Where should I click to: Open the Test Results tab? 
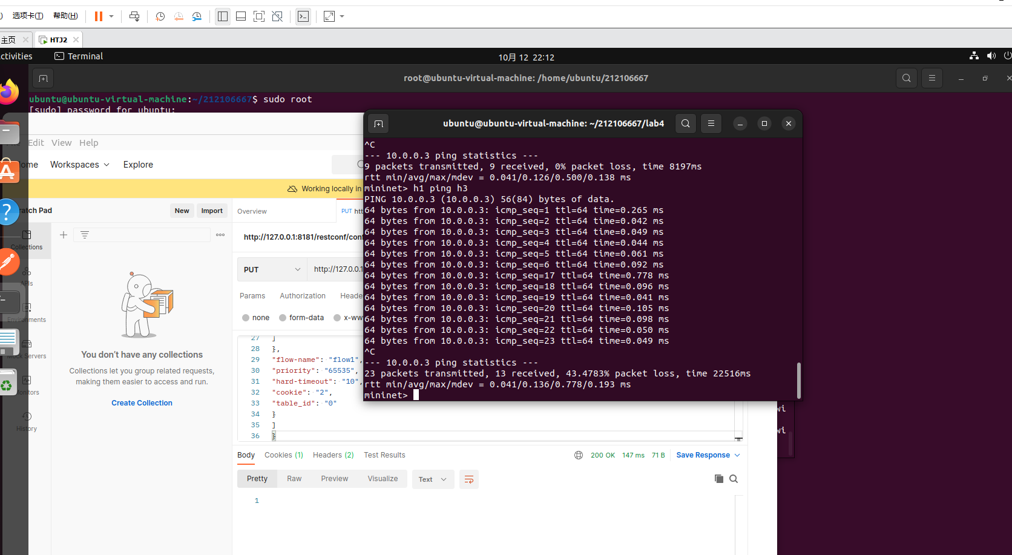(384, 455)
